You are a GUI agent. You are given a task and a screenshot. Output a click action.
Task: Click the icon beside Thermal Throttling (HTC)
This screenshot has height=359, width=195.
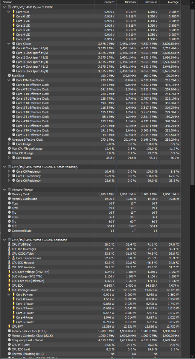9,354
